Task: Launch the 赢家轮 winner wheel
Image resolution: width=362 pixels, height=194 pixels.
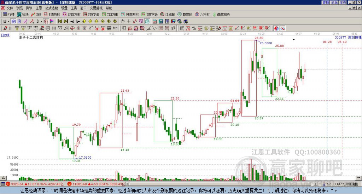Action: [185, 14]
